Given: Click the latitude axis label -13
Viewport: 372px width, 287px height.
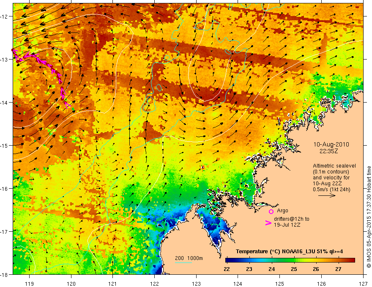Looking at the screenshot, I should click(x=4, y=60).
